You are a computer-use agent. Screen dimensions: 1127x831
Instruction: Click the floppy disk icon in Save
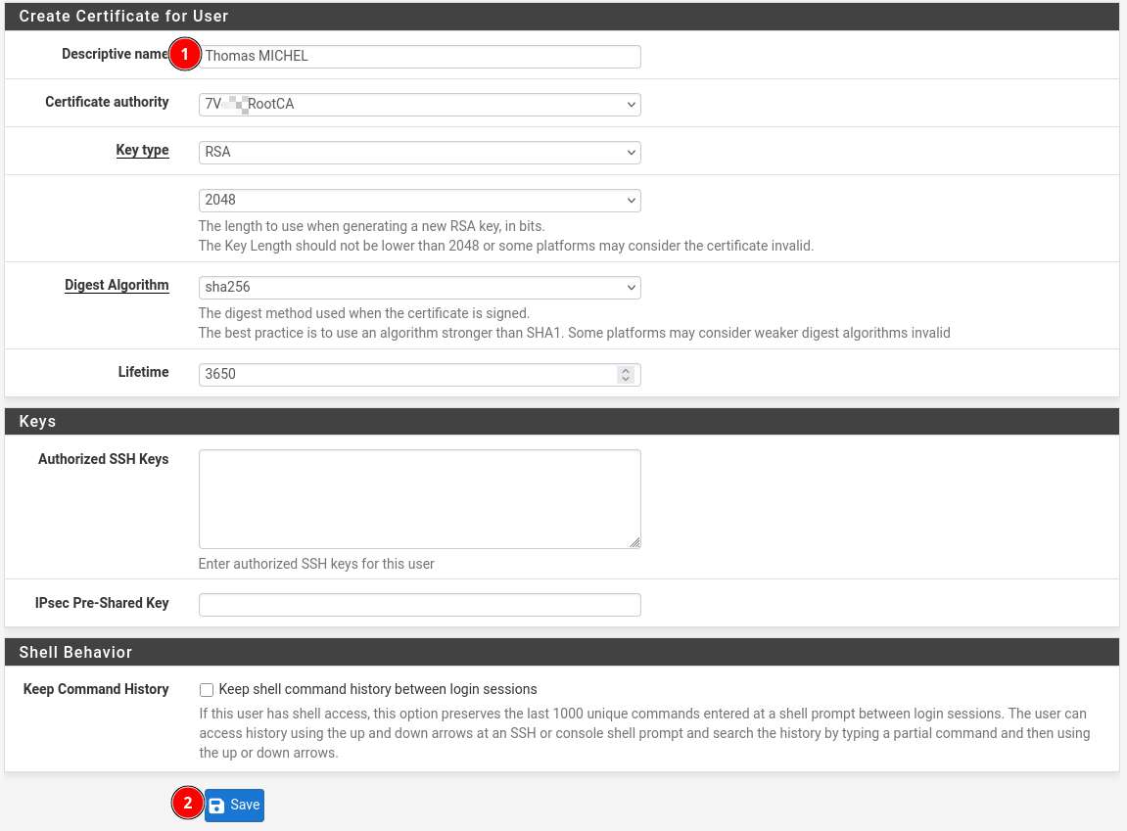coord(217,806)
